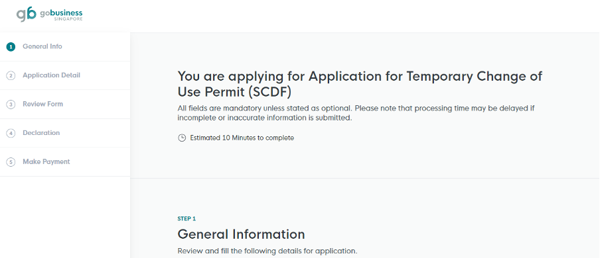Image resolution: width=600 pixels, height=258 pixels.
Task: Go to the Application Detail step
Action: tap(51, 75)
